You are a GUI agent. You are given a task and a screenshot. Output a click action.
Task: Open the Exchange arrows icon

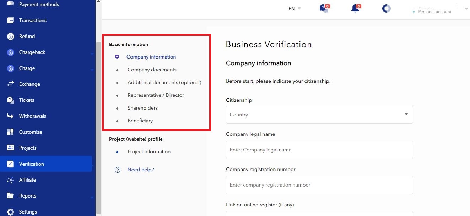click(x=11, y=84)
